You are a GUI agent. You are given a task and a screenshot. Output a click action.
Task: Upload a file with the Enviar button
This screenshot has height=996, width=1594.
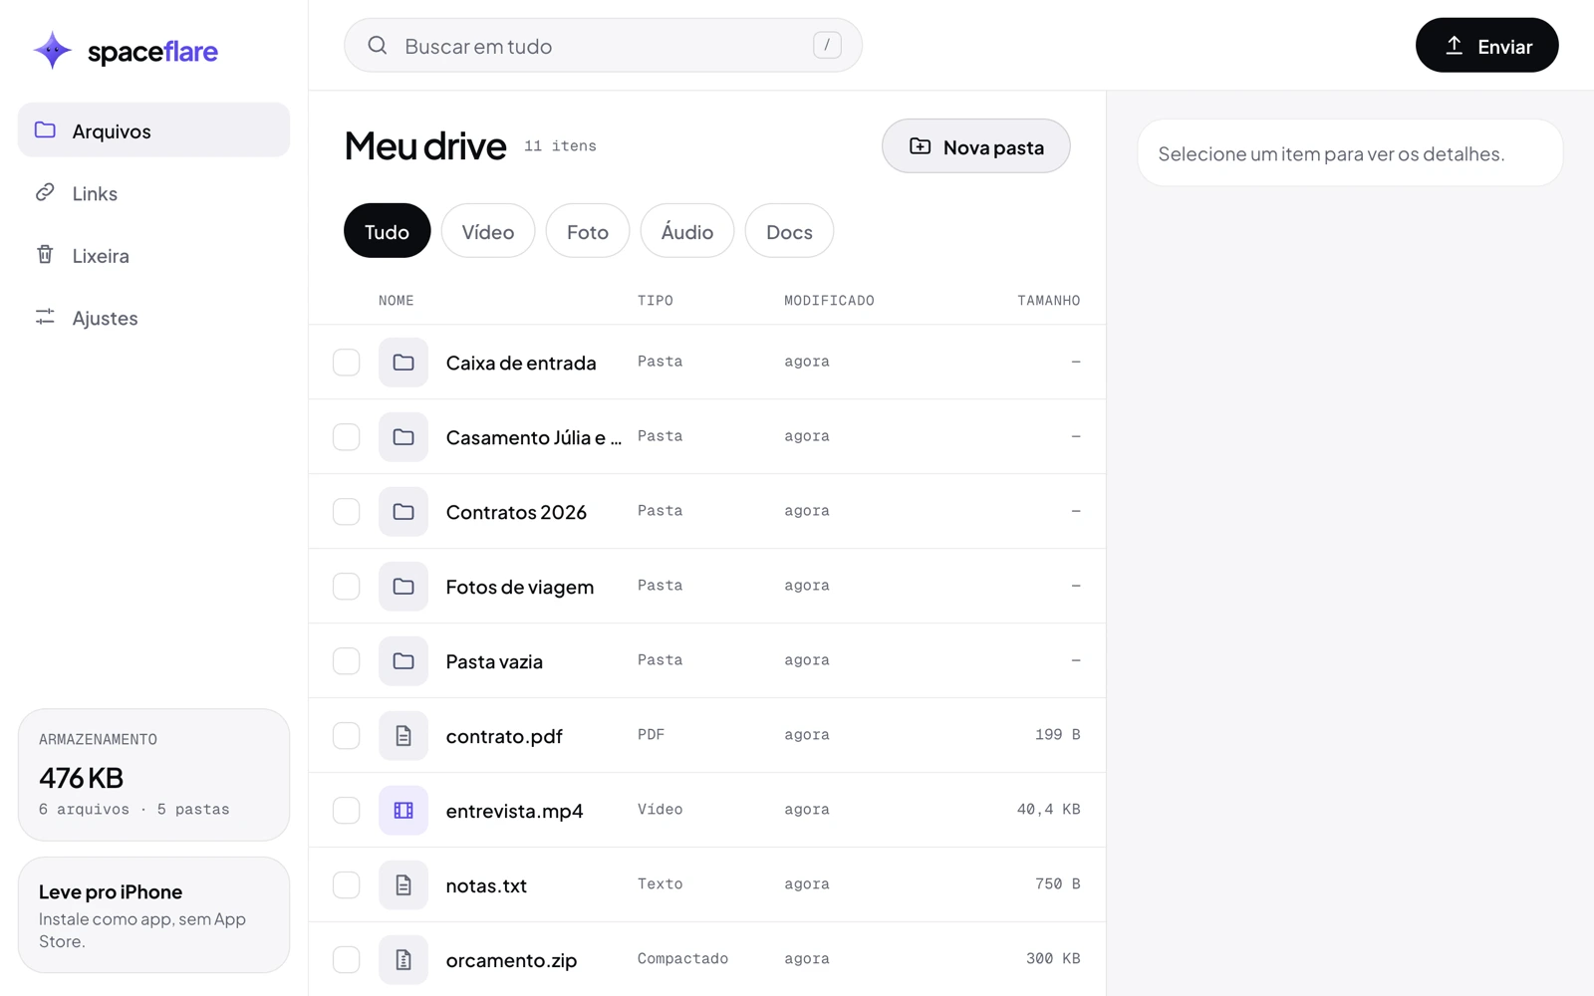tap(1486, 45)
